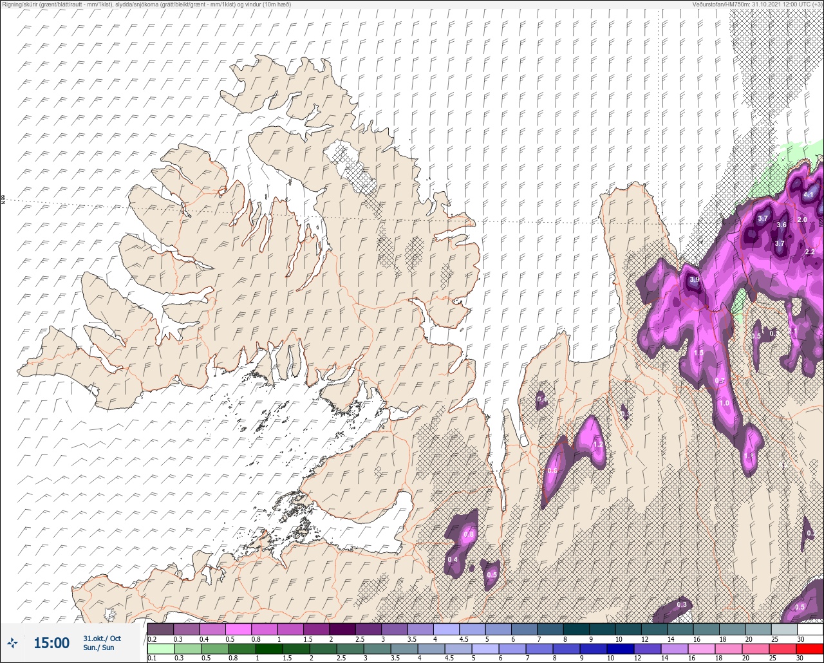824x663 pixels.
Task: Click the 3.9 snowfall value on map
Action: (695, 280)
